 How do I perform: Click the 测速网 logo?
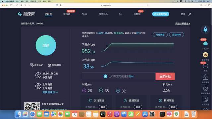pyautogui.click(x=26, y=14)
